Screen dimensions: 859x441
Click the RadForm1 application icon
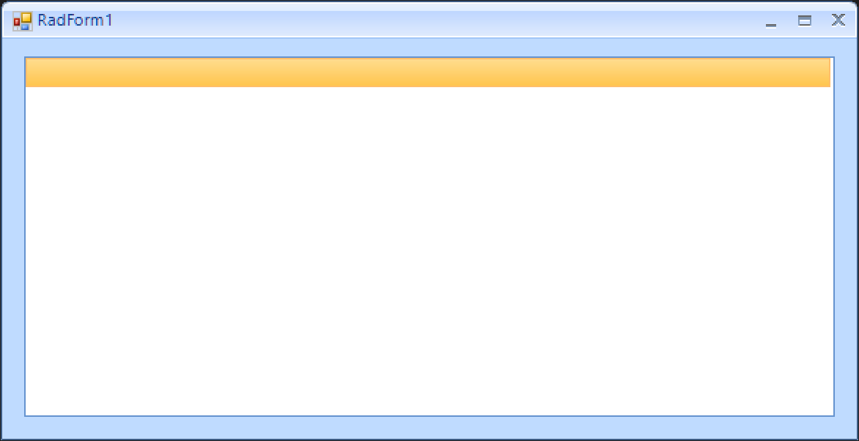(x=23, y=21)
